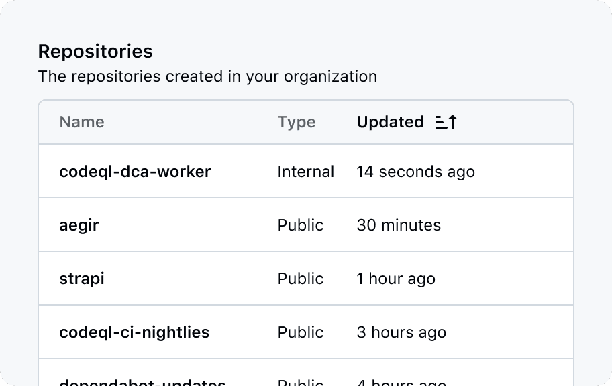Viewport: 612px width, 386px height.
Task: Click the '3 hours ago' updated cell
Action: (401, 332)
